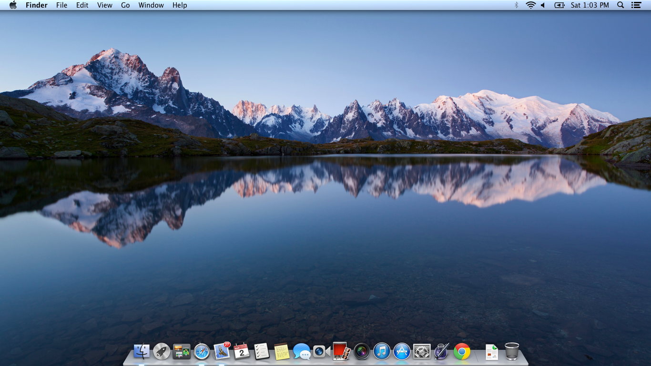
Task: Launch FaceTime camera icon in Dock
Action: point(322,352)
